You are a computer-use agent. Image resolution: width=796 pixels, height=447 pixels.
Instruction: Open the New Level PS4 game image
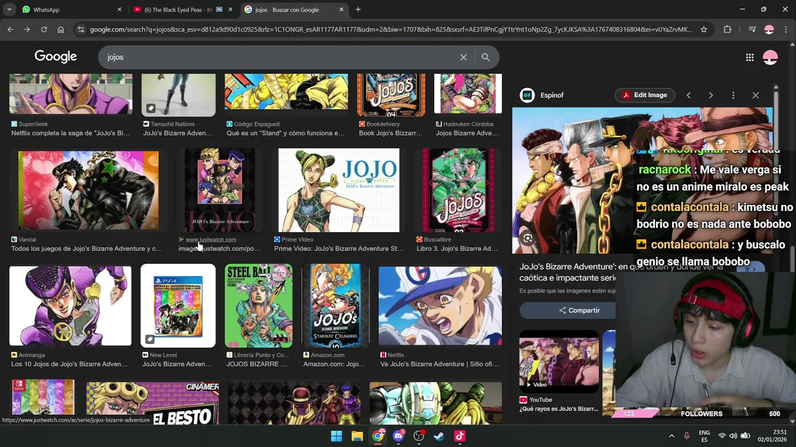178,305
